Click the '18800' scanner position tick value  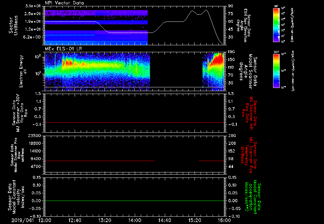click(34, 143)
